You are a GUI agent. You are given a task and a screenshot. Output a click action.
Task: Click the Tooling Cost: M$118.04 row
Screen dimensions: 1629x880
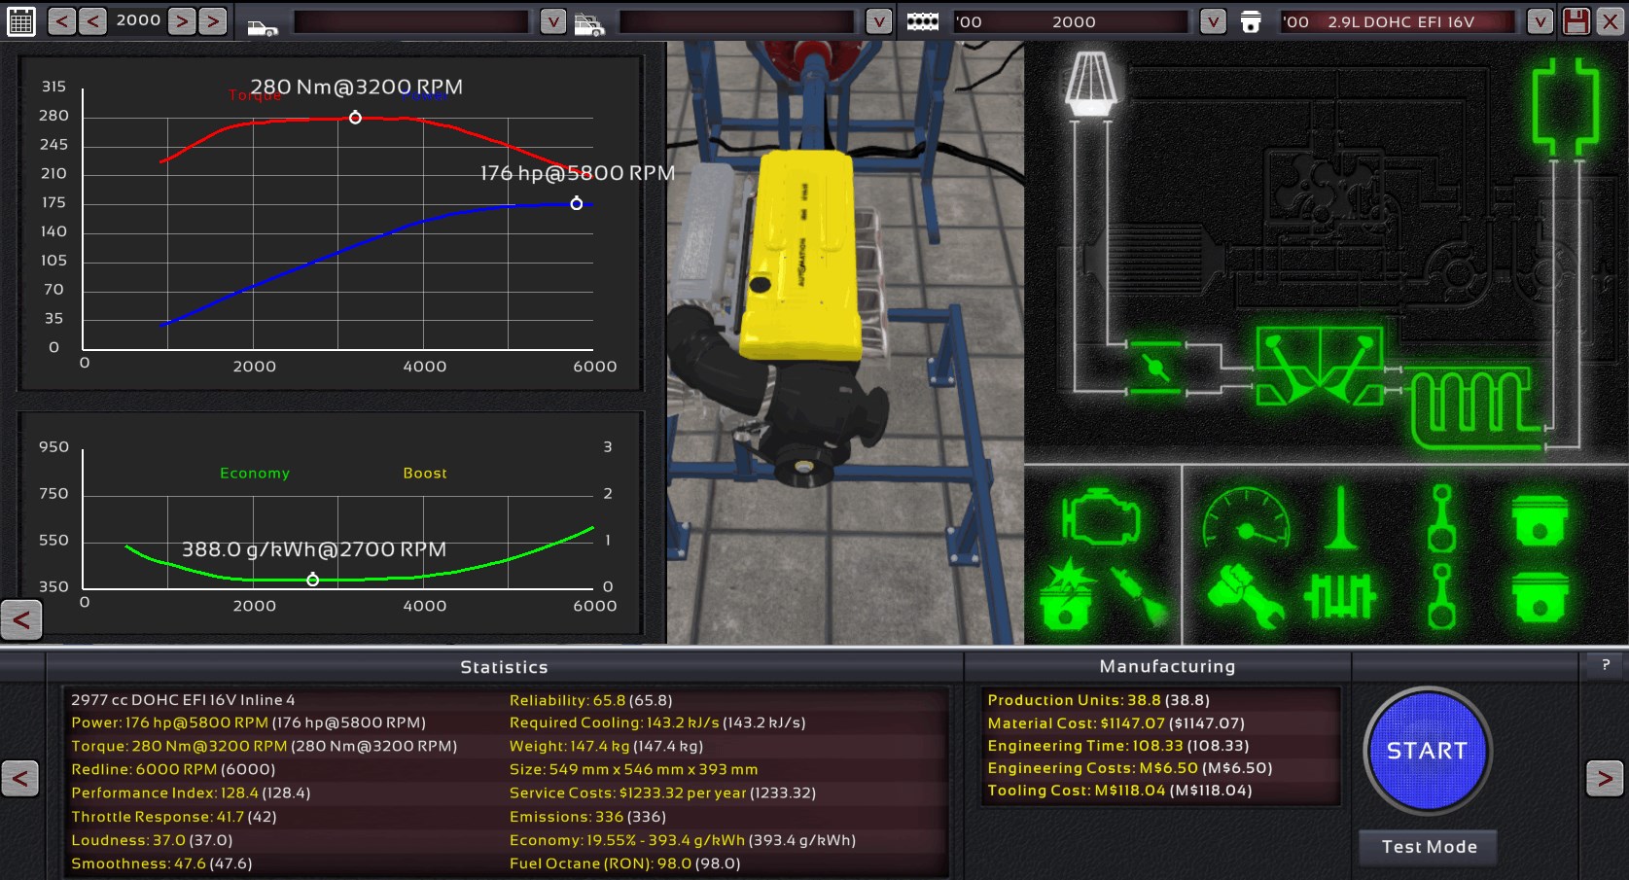[x=1161, y=791]
